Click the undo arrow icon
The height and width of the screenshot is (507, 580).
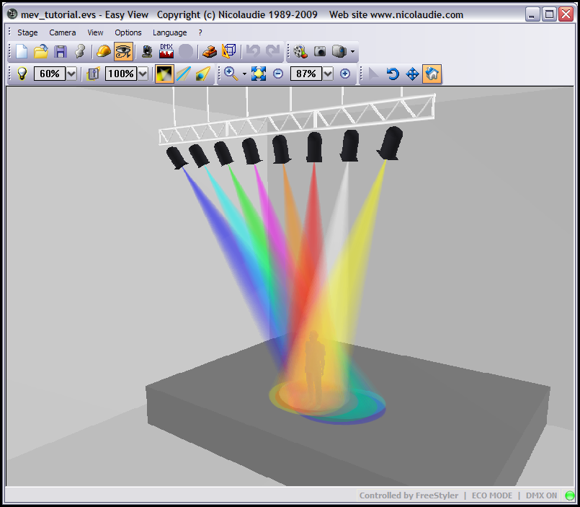tap(253, 51)
